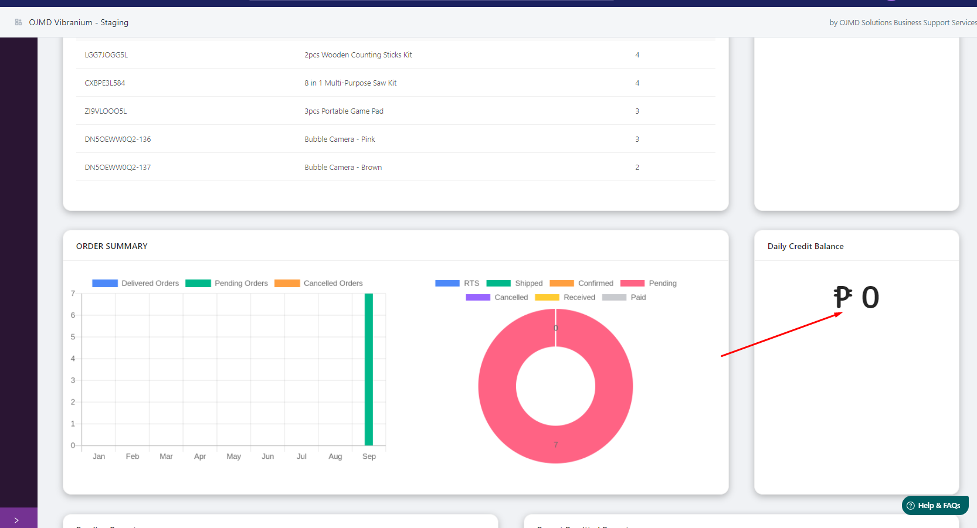This screenshot has width=977, height=528.
Task: Click the blue Delivered Orders color swatch
Action: (x=105, y=283)
